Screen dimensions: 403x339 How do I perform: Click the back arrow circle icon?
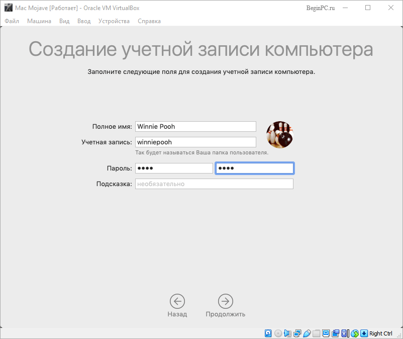[177, 301]
